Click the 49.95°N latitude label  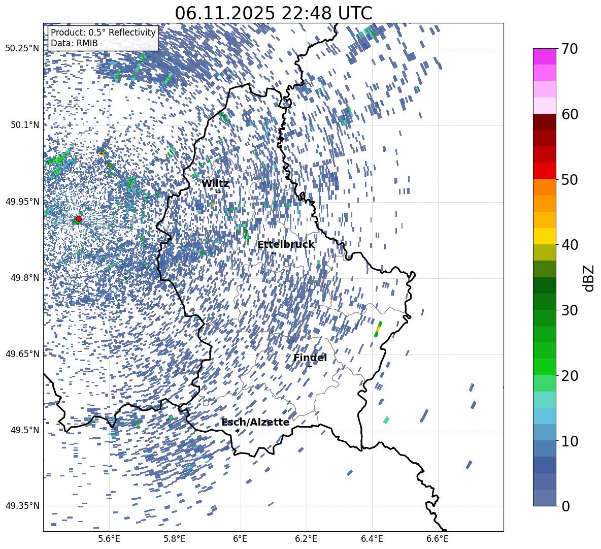pyautogui.click(x=22, y=202)
